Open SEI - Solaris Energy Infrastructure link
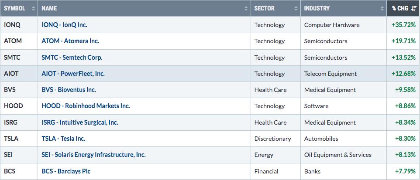 coord(93,155)
